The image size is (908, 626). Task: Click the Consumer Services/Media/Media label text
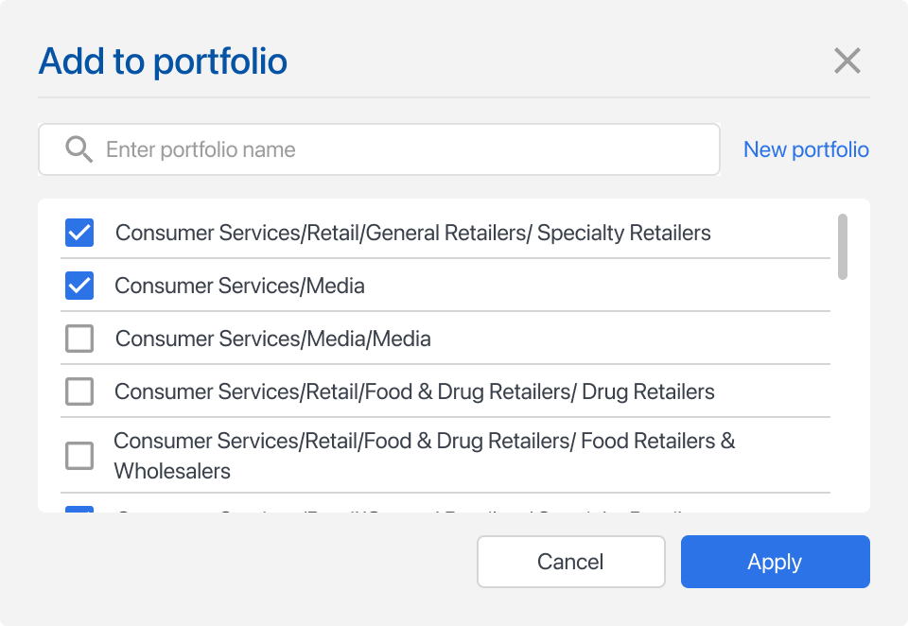[272, 339]
